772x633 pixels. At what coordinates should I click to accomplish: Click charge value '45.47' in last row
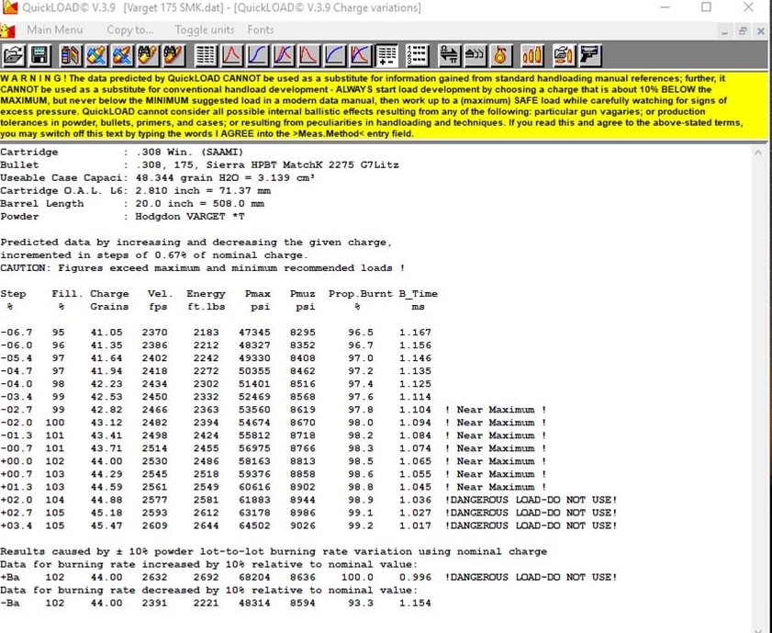[106, 526]
